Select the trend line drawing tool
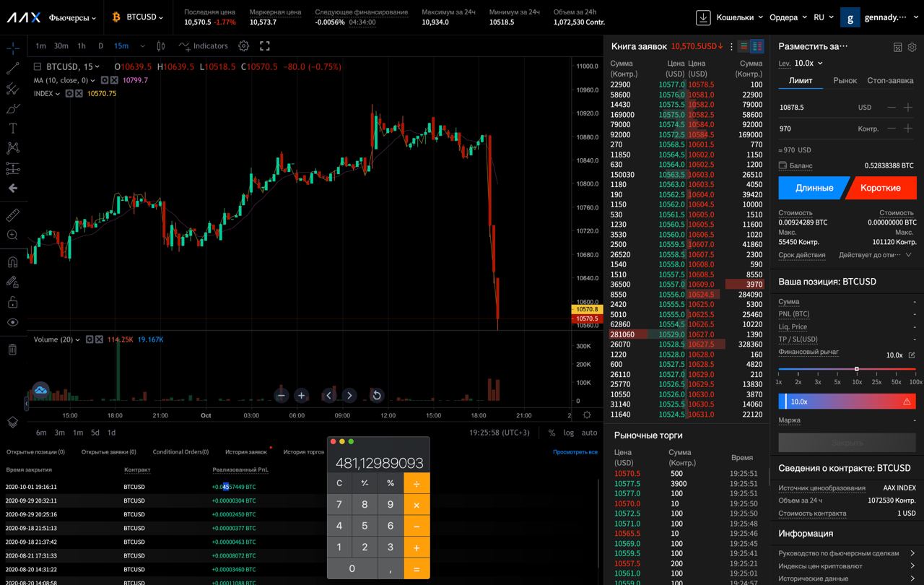The image size is (924, 585). point(12,69)
